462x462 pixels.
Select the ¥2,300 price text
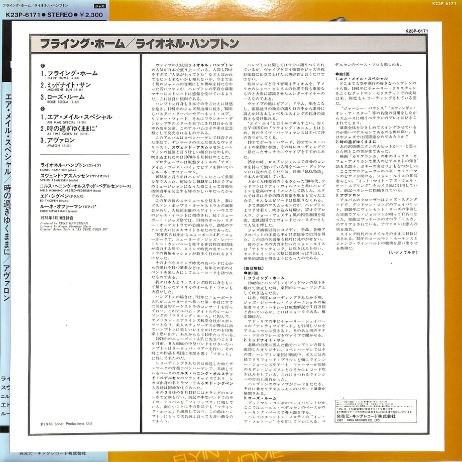[91, 15]
